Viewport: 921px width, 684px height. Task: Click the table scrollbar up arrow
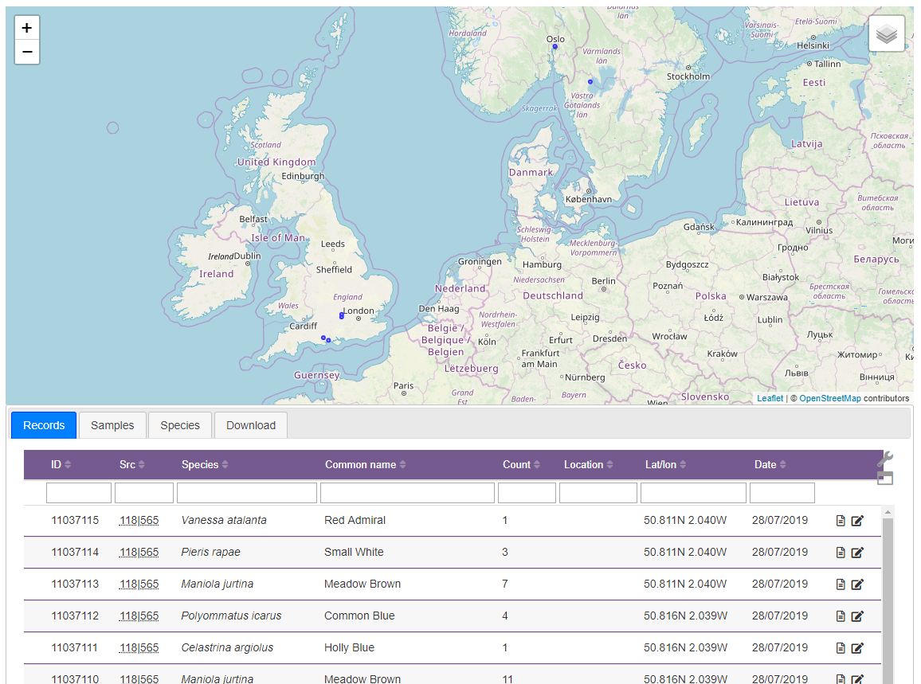pos(888,513)
